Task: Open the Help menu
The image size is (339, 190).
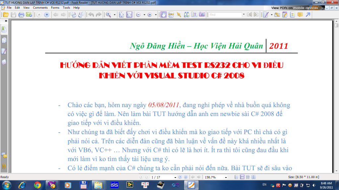Action: (77, 8)
